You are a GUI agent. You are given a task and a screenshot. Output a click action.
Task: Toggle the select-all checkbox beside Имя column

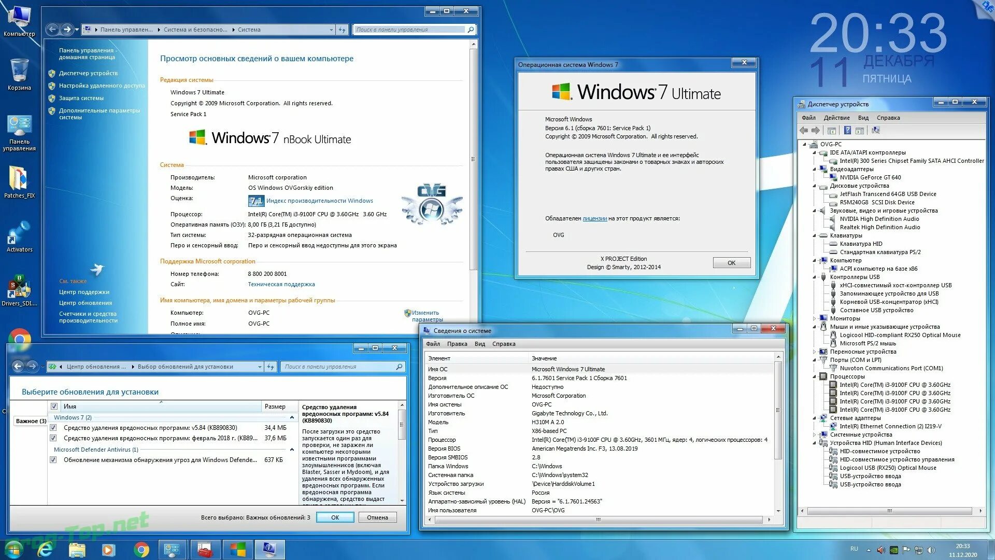pyautogui.click(x=54, y=407)
